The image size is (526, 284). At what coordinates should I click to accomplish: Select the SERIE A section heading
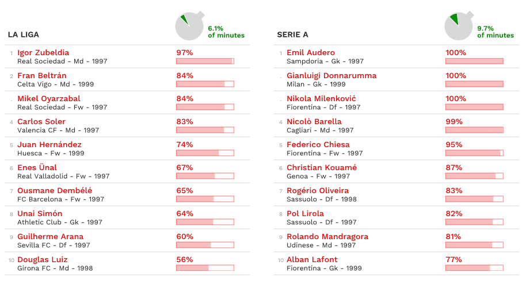click(x=293, y=34)
